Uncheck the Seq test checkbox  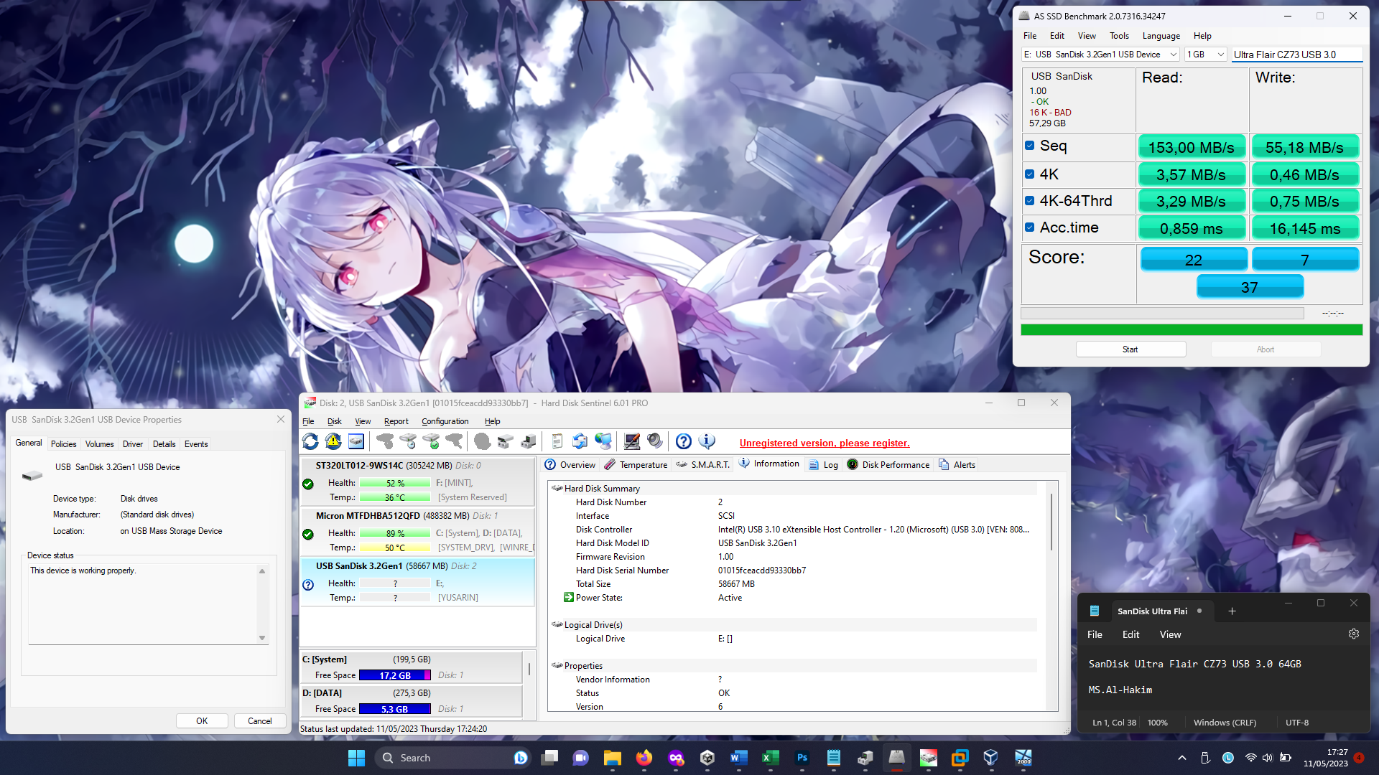[x=1030, y=146]
